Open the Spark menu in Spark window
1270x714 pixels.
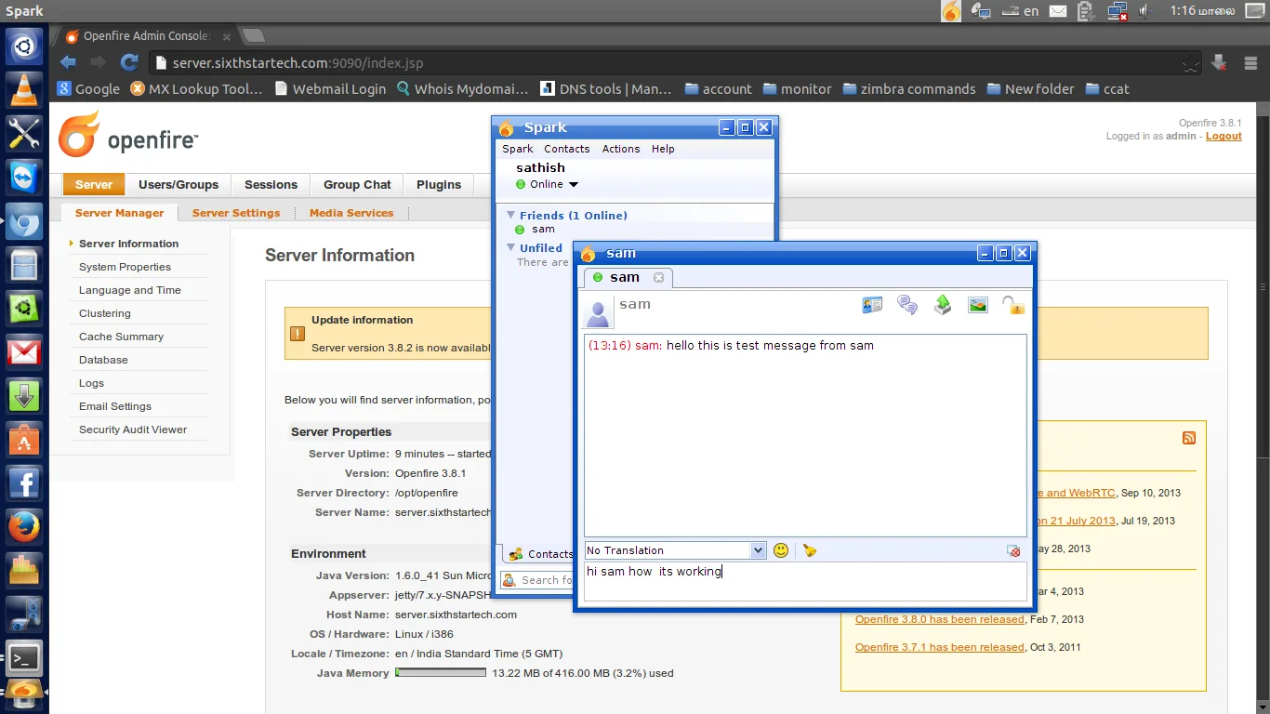518,149
